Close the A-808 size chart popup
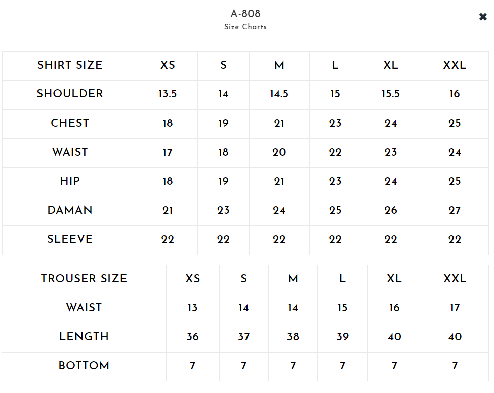Viewport: 494px width, 393px height. (x=483, y=17)
